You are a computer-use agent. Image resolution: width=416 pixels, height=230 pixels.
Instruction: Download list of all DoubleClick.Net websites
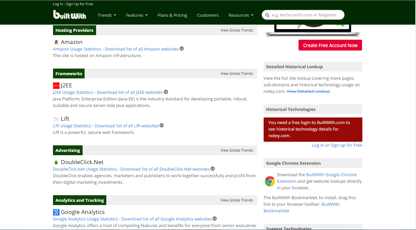point(165,169)
